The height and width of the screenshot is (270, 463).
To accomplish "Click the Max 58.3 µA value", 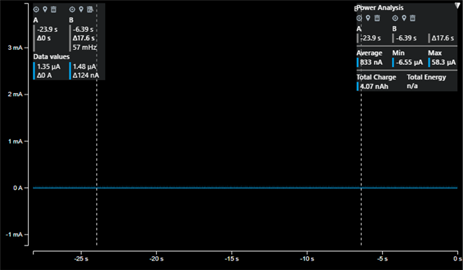I will point(443,63).
